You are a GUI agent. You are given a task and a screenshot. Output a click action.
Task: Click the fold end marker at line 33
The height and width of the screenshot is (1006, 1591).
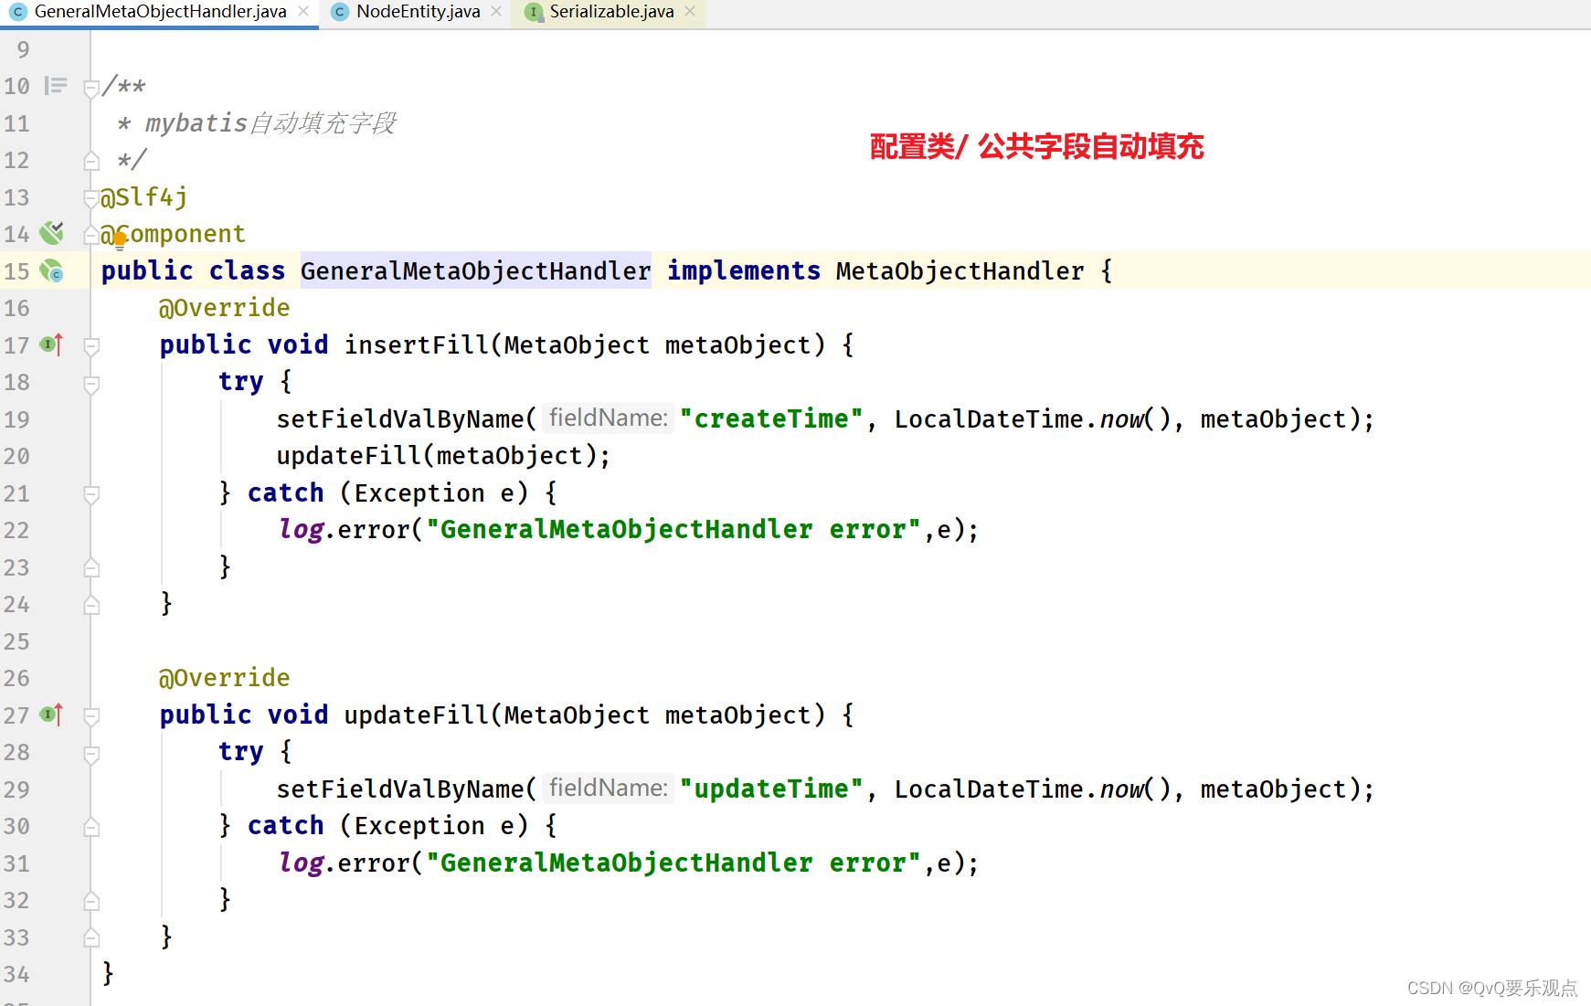[x=91, y=937]
